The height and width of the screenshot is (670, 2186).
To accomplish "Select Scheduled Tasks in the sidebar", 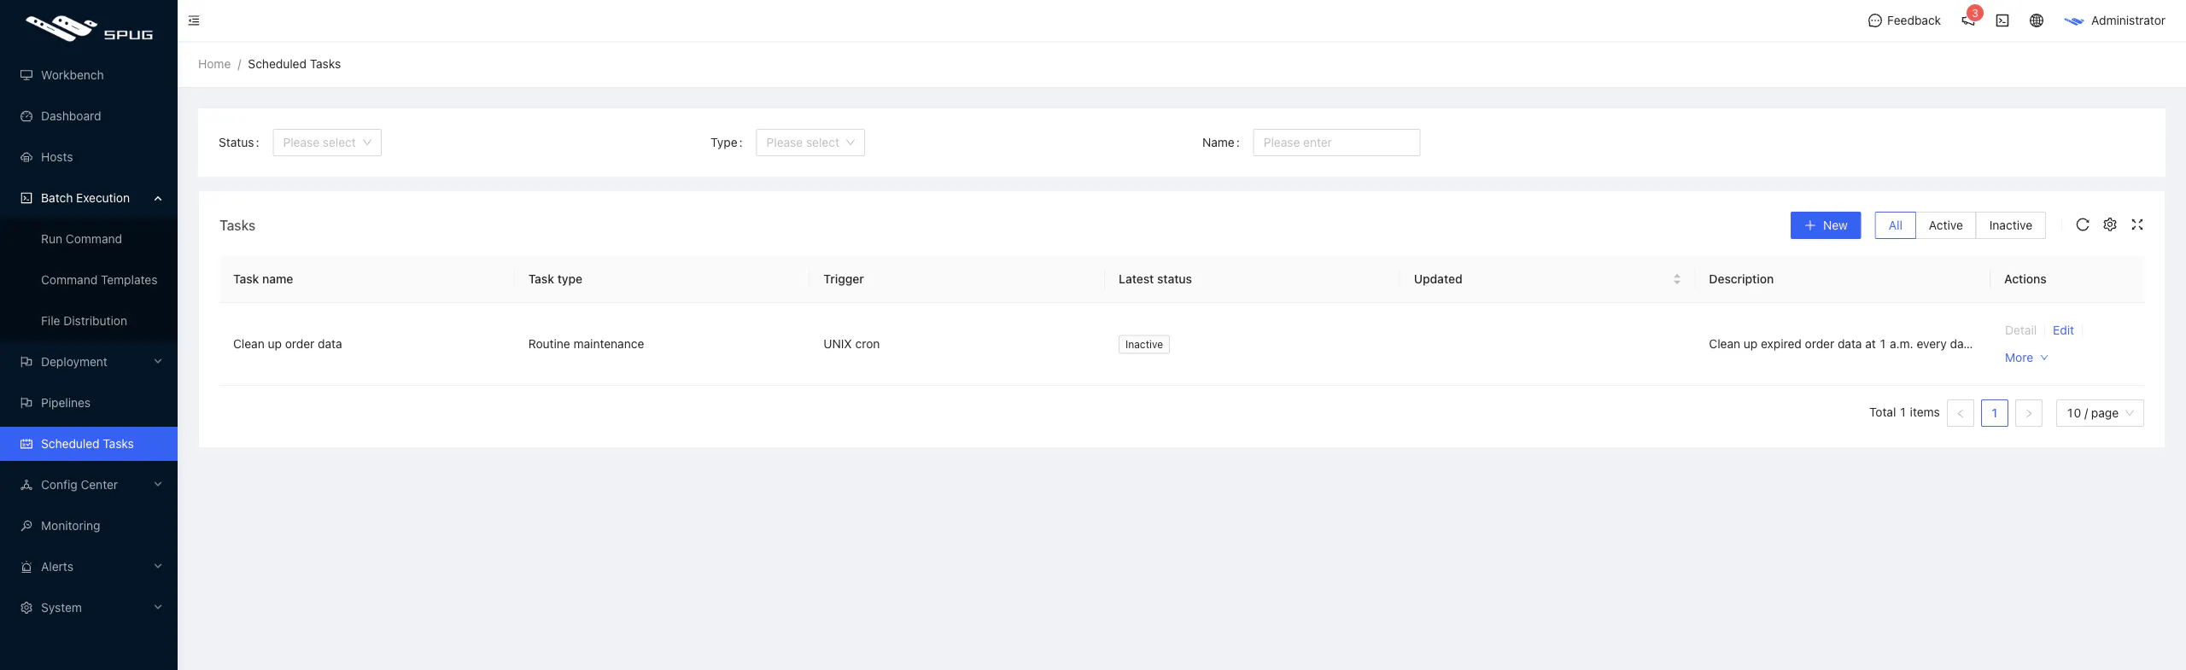I will (x=89, y=444).
